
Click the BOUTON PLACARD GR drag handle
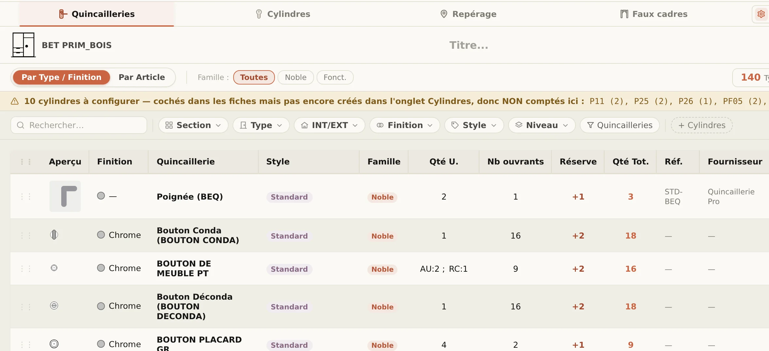pyautogui.click(x=26, y=345)
